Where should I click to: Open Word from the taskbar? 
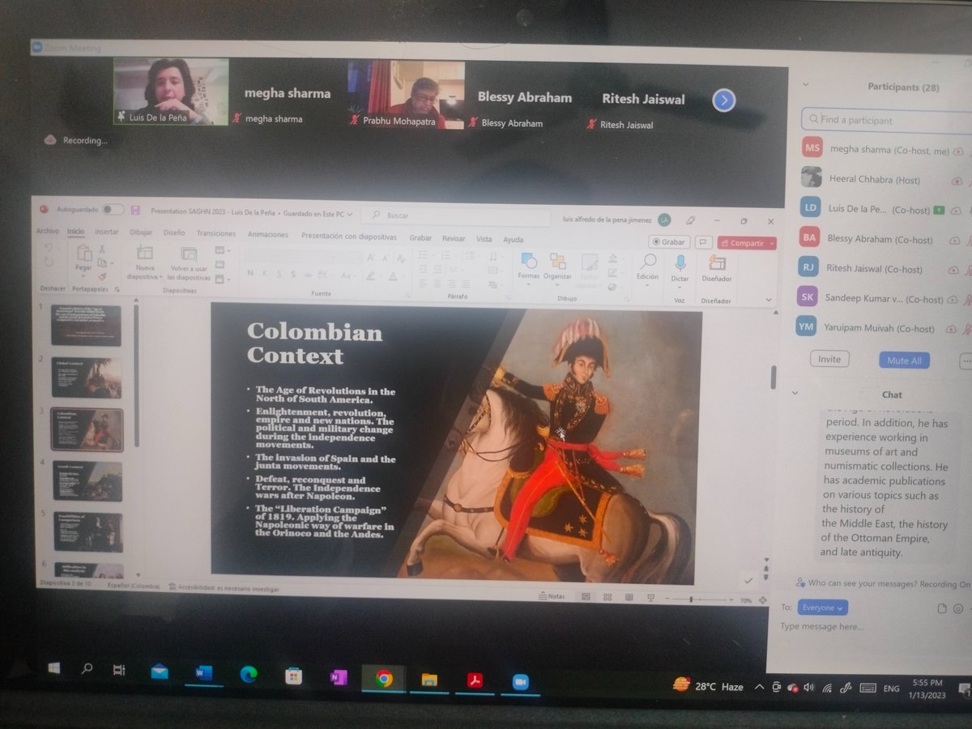click(x=202, y=673)
